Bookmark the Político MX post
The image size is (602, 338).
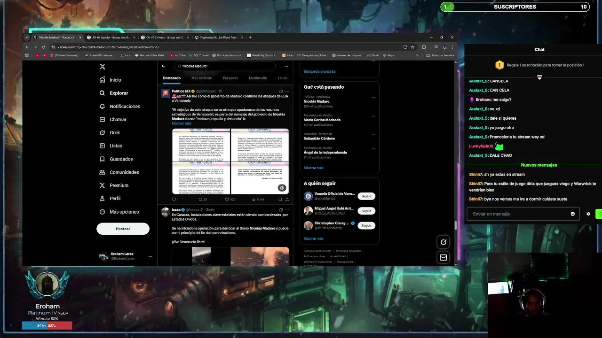tap(280, 200)
